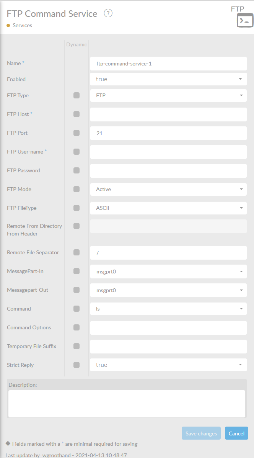
Task: Expand the FTP FileType dropdown
Action: point(168,208)
